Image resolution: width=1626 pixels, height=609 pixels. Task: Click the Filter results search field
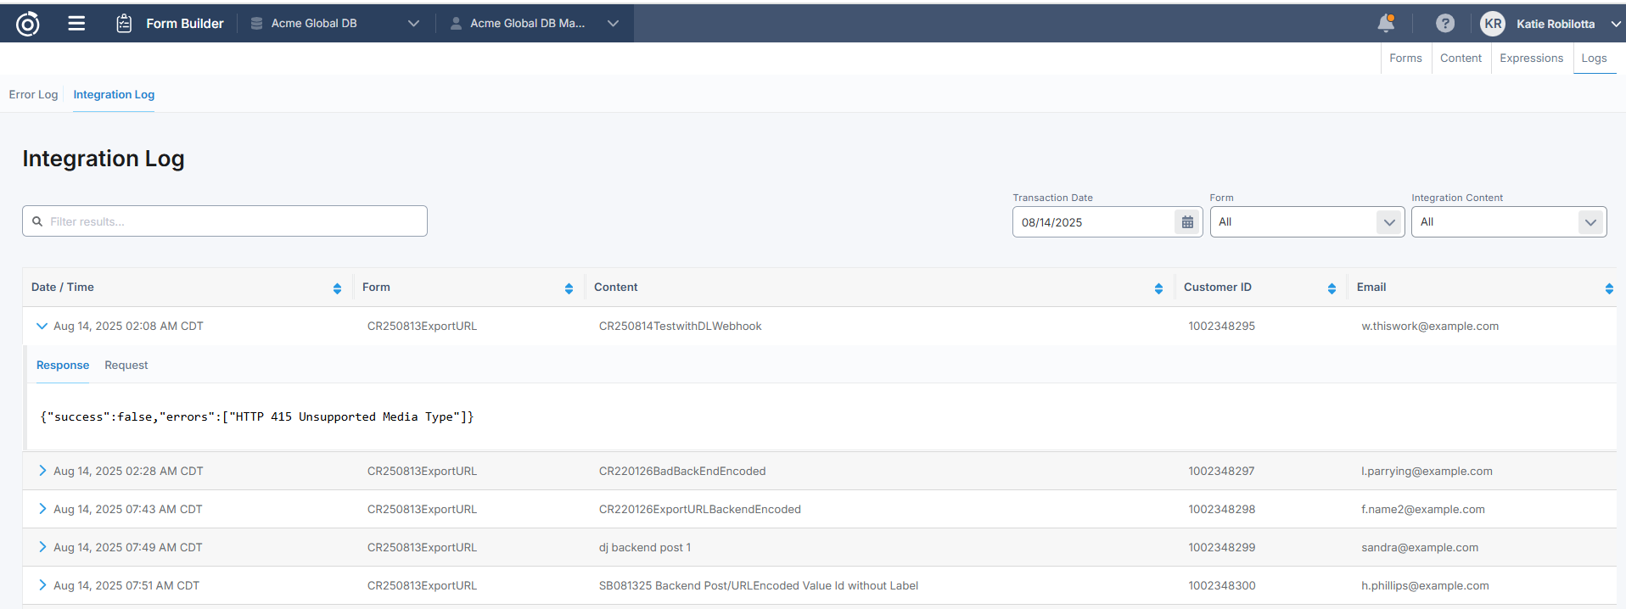click(225, 221)
